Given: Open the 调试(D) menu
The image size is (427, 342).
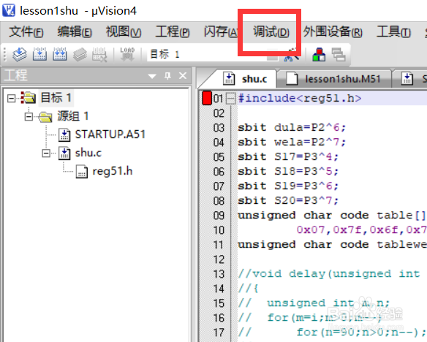Looking at the screenshot, I should pos(271,32).
